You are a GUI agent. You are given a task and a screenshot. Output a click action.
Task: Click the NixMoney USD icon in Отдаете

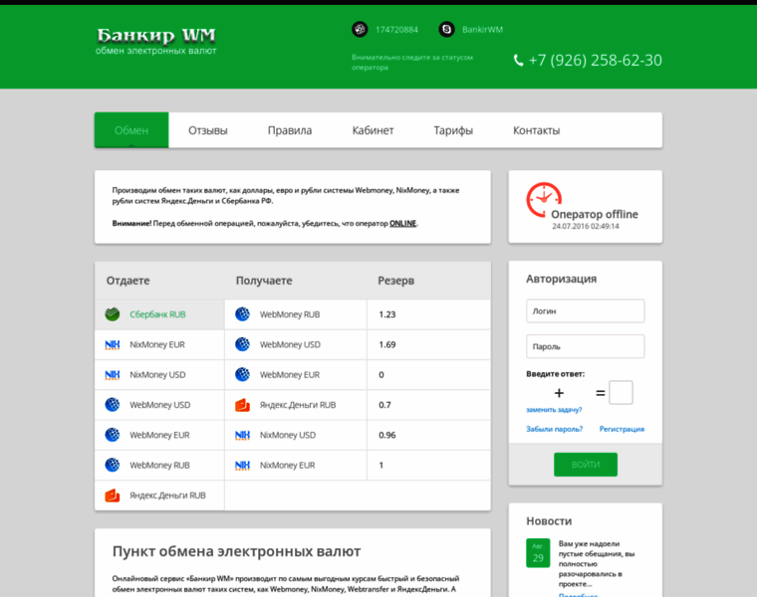pyautogui.click(x=113, y=375)
